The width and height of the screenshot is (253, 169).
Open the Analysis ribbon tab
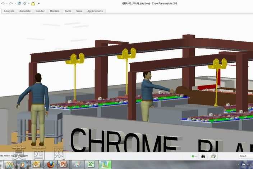click(9, 11)
